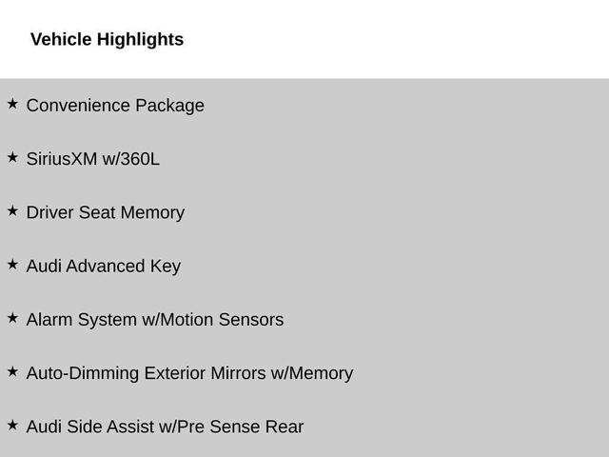Click the Audi Advanced Key entry

(103, 267)
